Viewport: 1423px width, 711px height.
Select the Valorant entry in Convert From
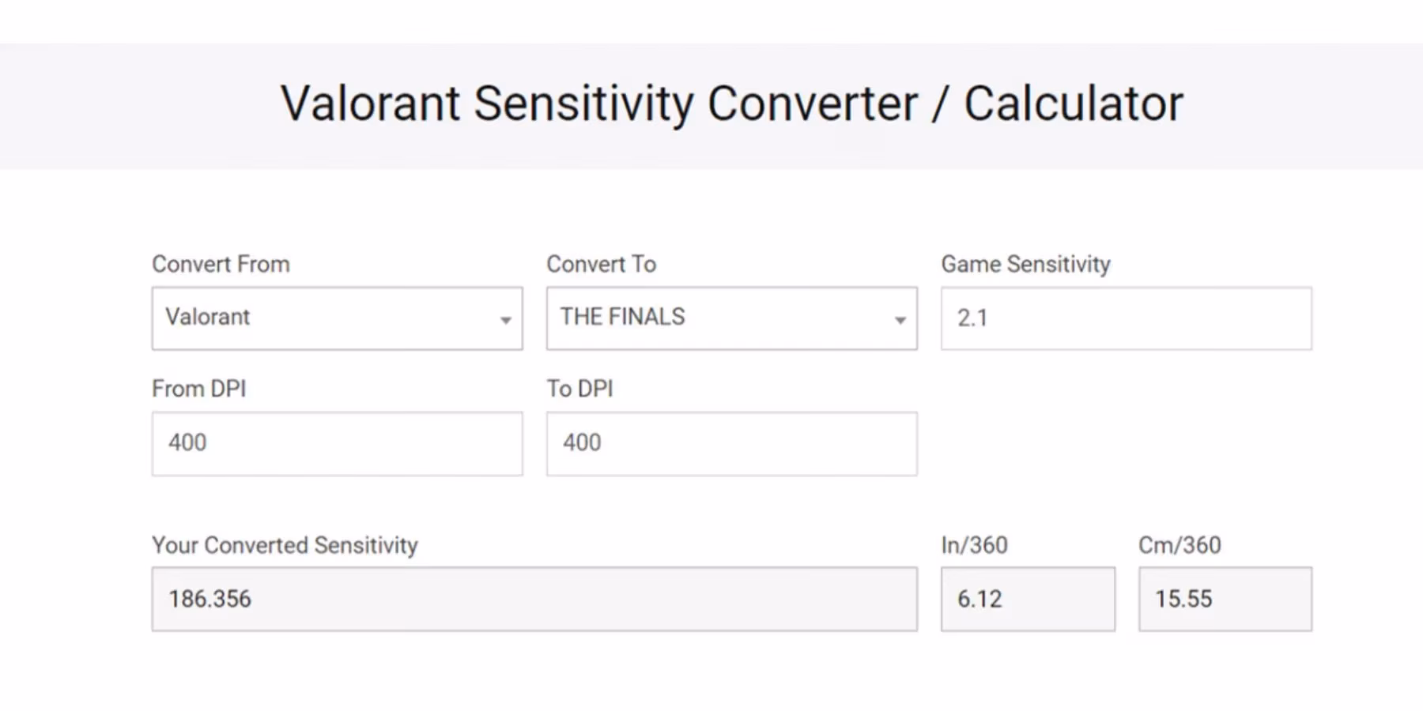pyautogui.click(x=207, y=318)
